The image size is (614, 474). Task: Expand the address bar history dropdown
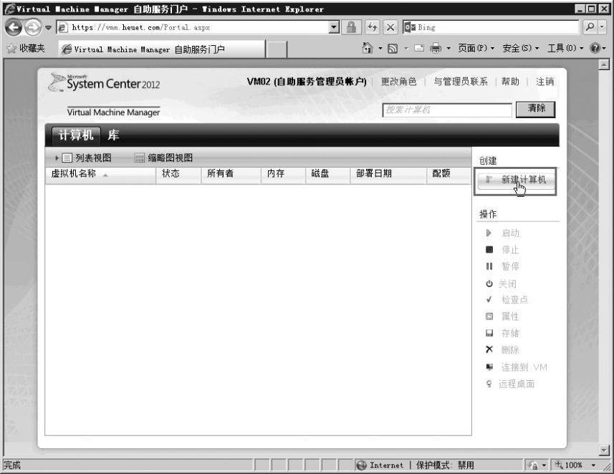334,27
